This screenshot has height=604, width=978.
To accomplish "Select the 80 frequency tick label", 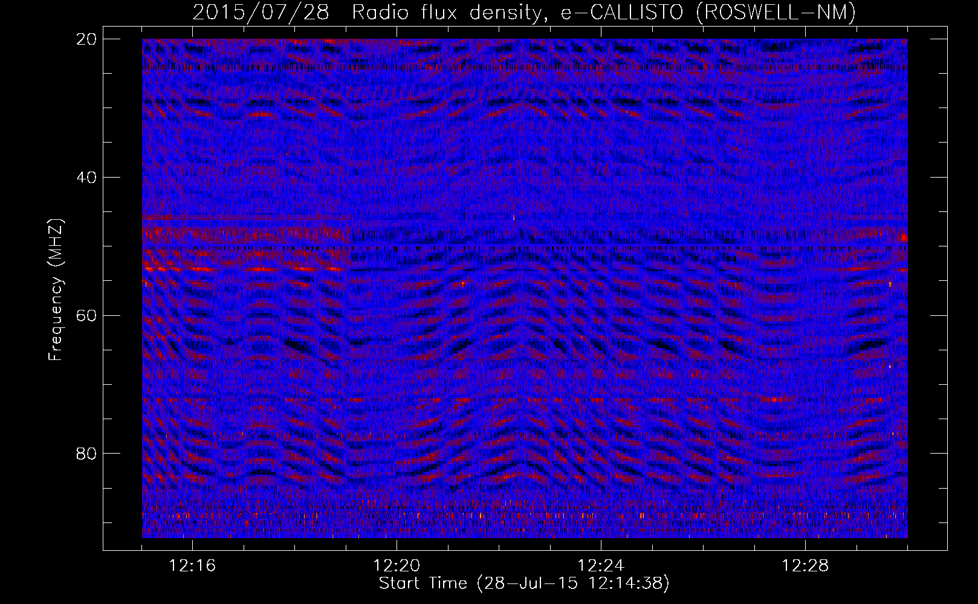I will point(86,454).
